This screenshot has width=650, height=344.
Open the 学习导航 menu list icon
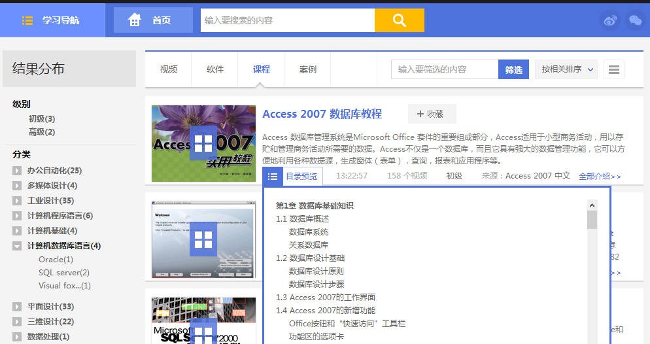(27, 20)
